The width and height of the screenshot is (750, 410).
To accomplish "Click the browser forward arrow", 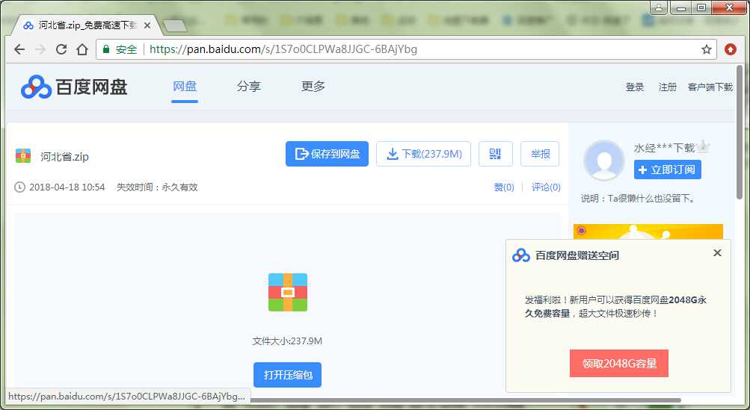I will (x=40, y=49).
